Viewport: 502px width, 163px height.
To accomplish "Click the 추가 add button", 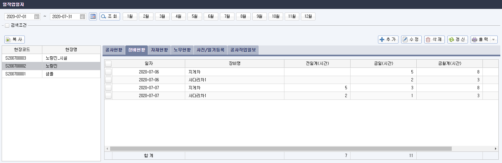I will pos(388,40).
